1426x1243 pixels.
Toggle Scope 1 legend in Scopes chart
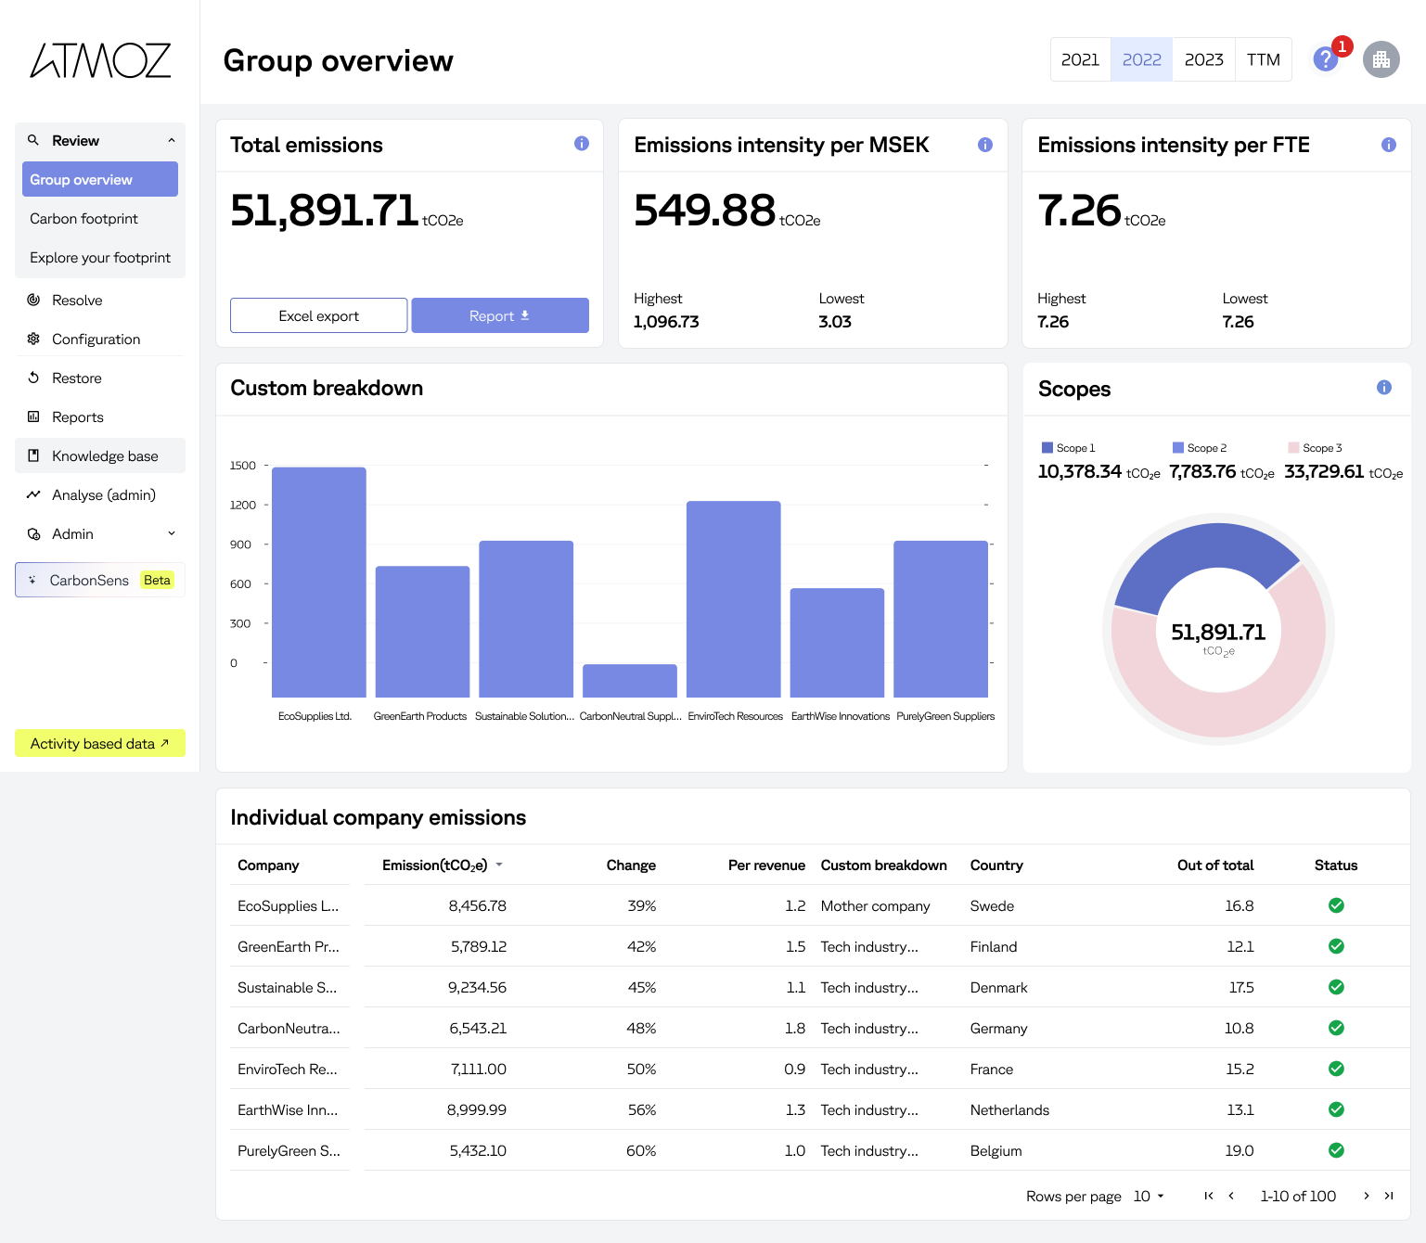[1068, 448]
